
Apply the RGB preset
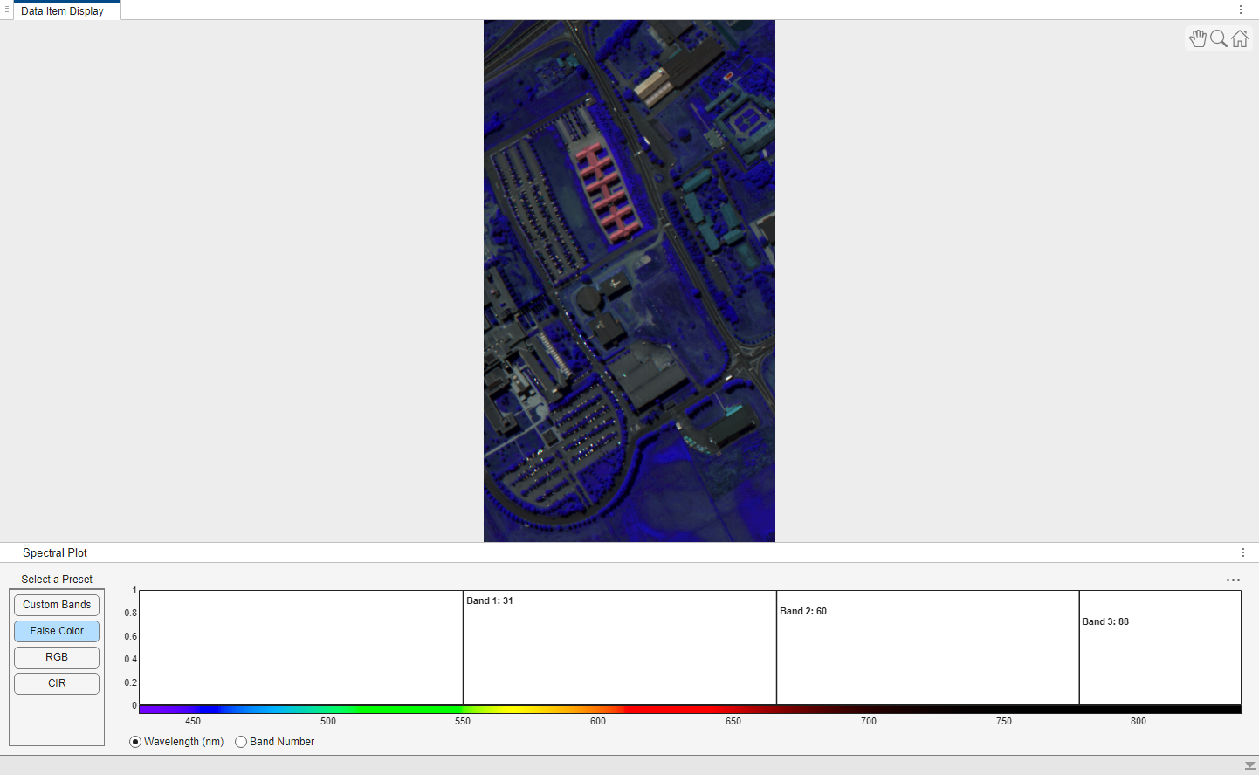[x=56, y=657]
